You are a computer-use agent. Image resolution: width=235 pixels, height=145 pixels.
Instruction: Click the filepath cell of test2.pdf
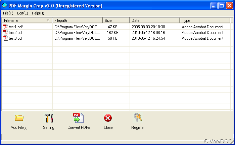(77, 33)
